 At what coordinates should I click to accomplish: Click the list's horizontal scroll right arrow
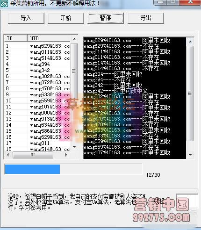(66, 155)
